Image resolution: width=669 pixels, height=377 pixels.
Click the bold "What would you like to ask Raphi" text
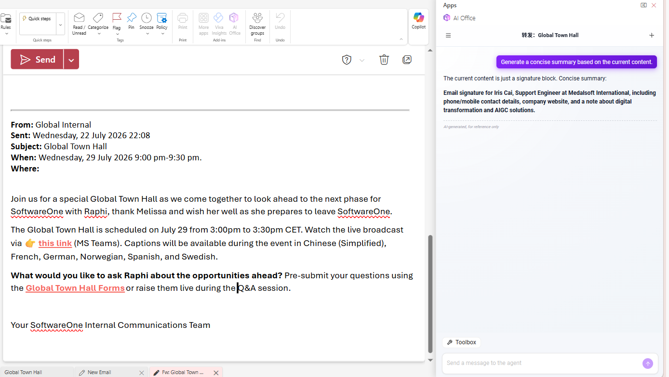(147, 275)
